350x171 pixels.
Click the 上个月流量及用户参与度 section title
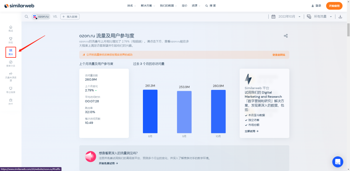[x=96, y=64]
